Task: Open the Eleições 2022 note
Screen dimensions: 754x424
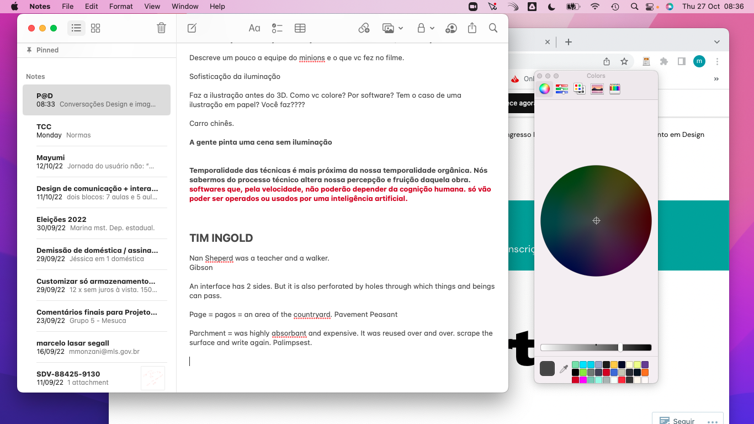Action: click(97, 224)
